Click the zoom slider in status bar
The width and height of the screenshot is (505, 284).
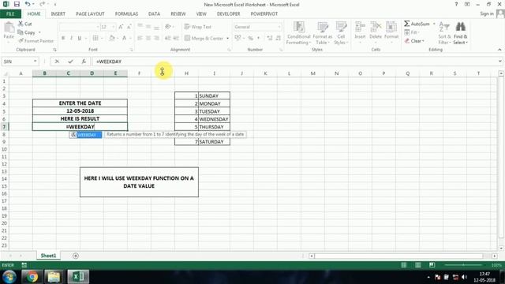tap(463, 265)
